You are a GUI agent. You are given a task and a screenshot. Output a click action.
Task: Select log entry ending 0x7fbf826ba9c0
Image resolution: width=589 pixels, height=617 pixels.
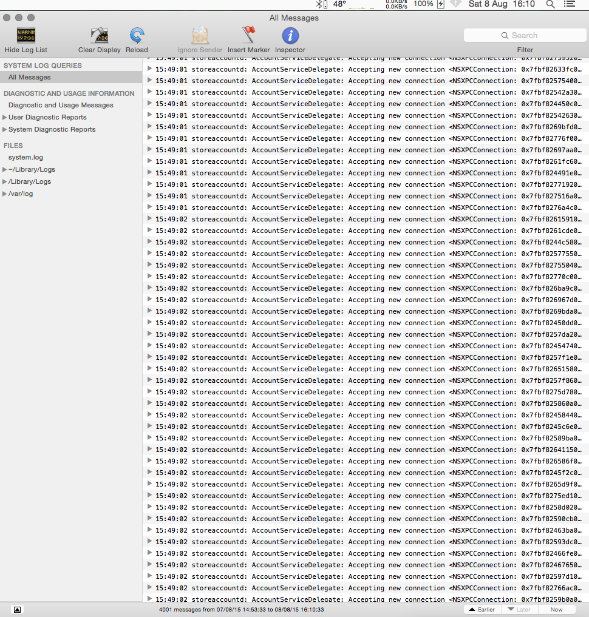coord(366,288)
